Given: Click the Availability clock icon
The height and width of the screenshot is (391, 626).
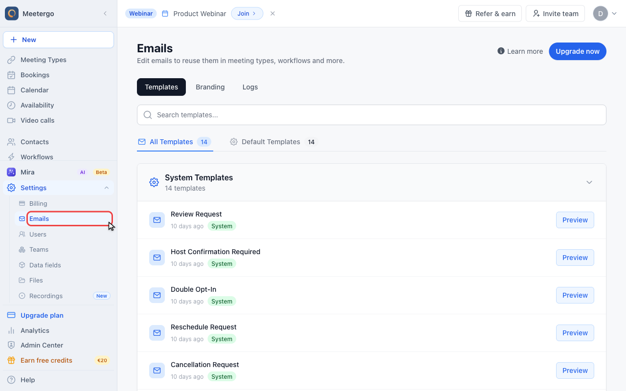Looking at the screenshot, I should click(x=11, y=105).
